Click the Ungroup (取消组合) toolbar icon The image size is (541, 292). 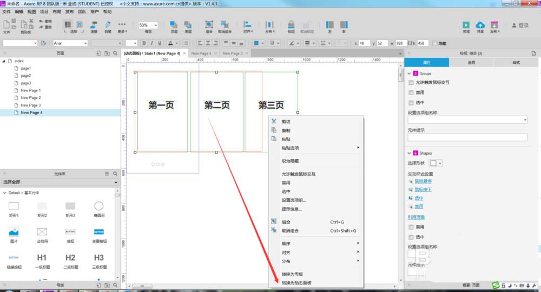[x=225, y=24]
